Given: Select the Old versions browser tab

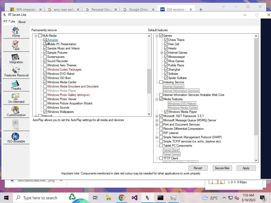Looking at the screenshot, I should (x=176, y=10).
